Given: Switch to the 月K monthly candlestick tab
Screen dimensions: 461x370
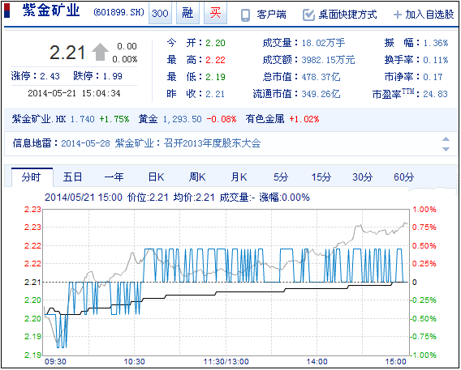Looking at the screenshot, I should 239,176.
